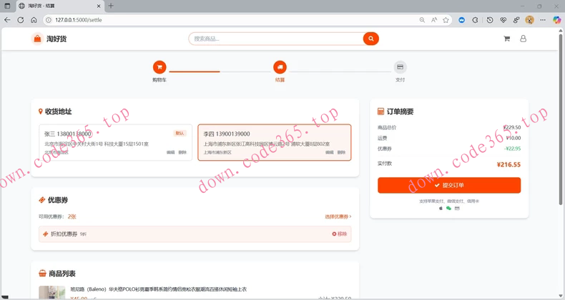The width and height of the screenshot is (565, 300).
Task: Click the 支付 step card icon
Action: pyautogui.click(x=400, y=67)
